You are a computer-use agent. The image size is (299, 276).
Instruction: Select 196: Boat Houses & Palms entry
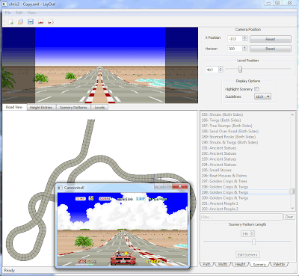(x=224, y=176)
